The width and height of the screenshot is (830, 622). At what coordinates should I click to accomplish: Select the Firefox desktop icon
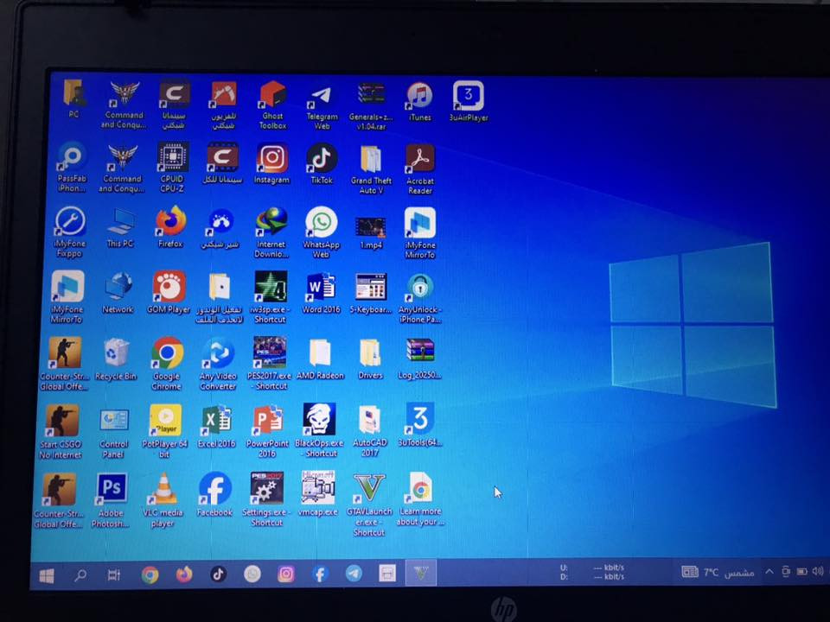pyautogui.click(x=170, y=223)
